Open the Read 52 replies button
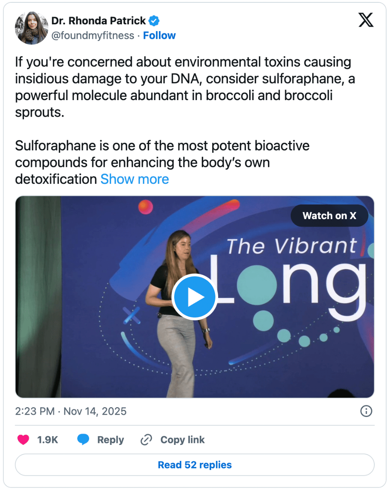This screenshot has height=490, width=390. [195, 465]
